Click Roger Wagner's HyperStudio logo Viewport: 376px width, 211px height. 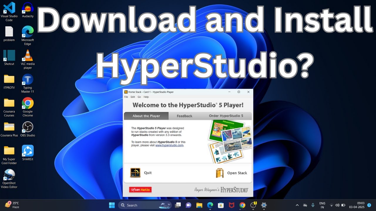pos(221,190)
